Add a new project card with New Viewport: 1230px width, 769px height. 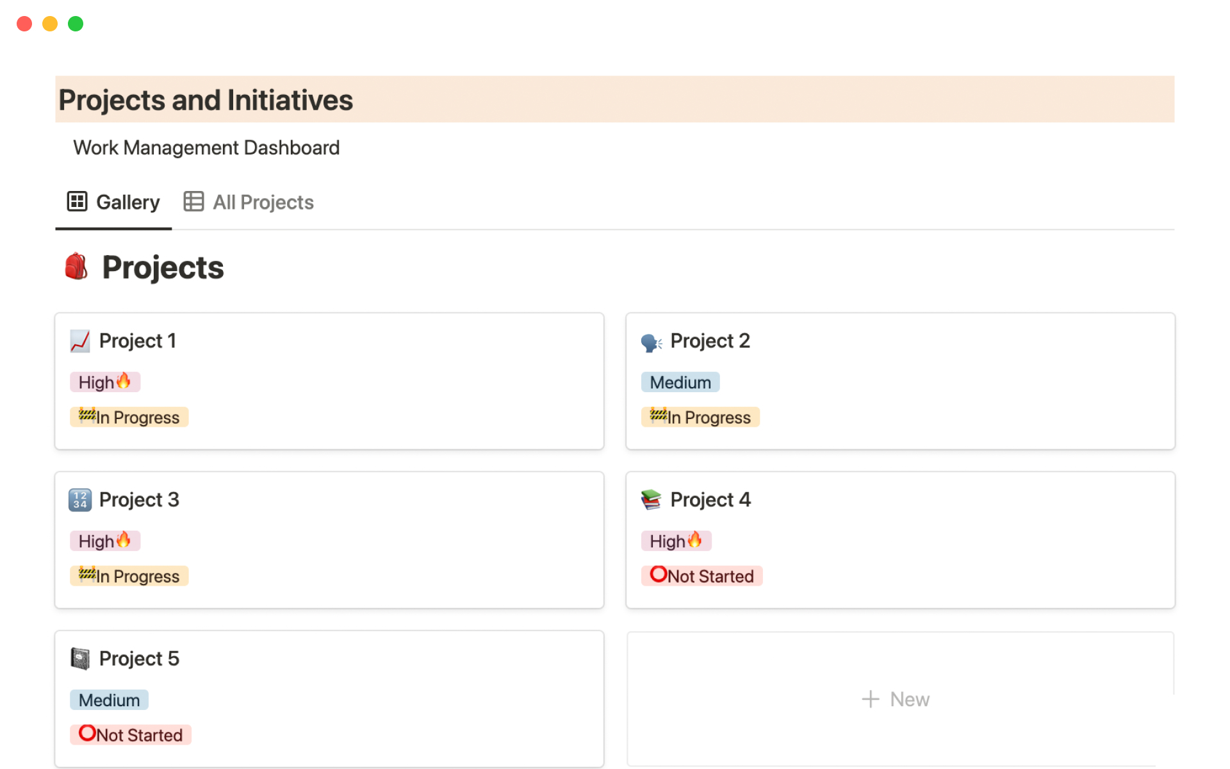896,699
